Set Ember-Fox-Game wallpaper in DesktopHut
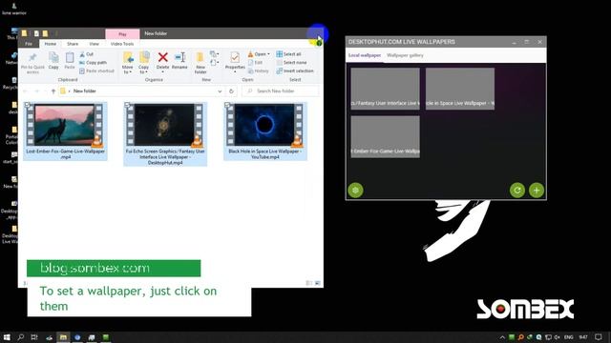 click(x=386, y=137)
